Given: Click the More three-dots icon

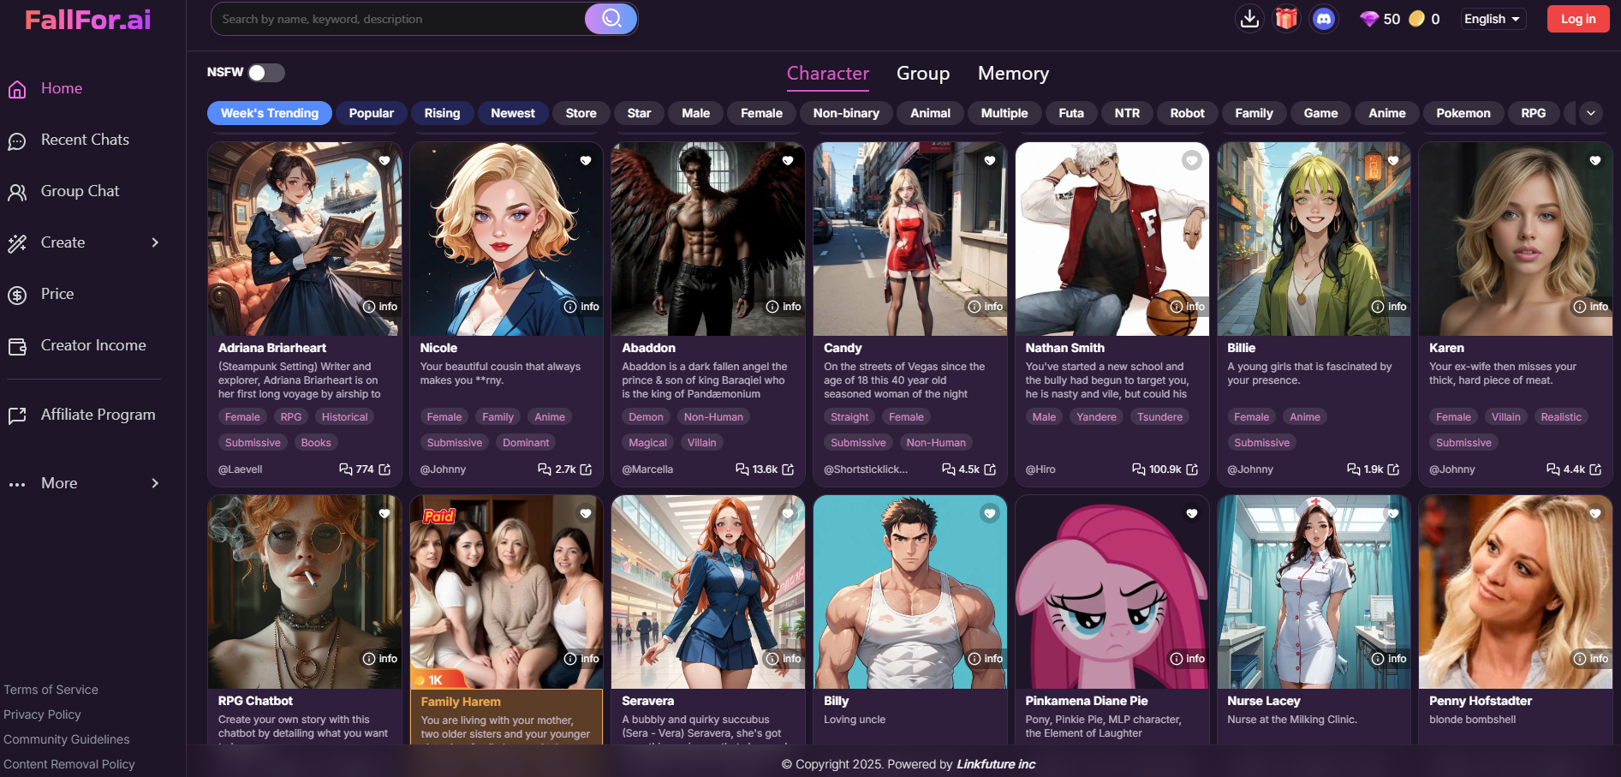Looking at the screenshot, I should pyautogui.click(x=17, y=484).
